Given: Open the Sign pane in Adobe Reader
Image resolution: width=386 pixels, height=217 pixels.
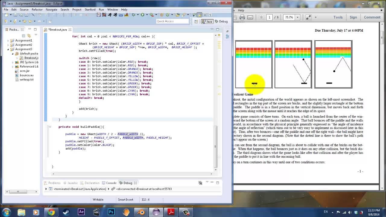Looking at the screenshot, I should (353, 17).
